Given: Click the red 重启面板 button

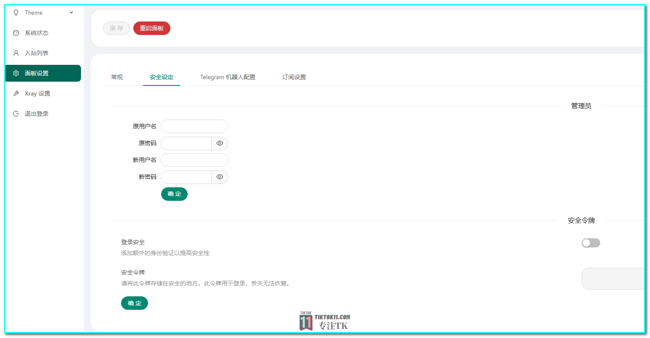Looking at the screenshot, I should pyautogui.click(x=152, y=28).
